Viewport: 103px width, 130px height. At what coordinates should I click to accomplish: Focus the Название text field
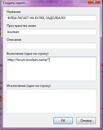(x=51, y=18)
